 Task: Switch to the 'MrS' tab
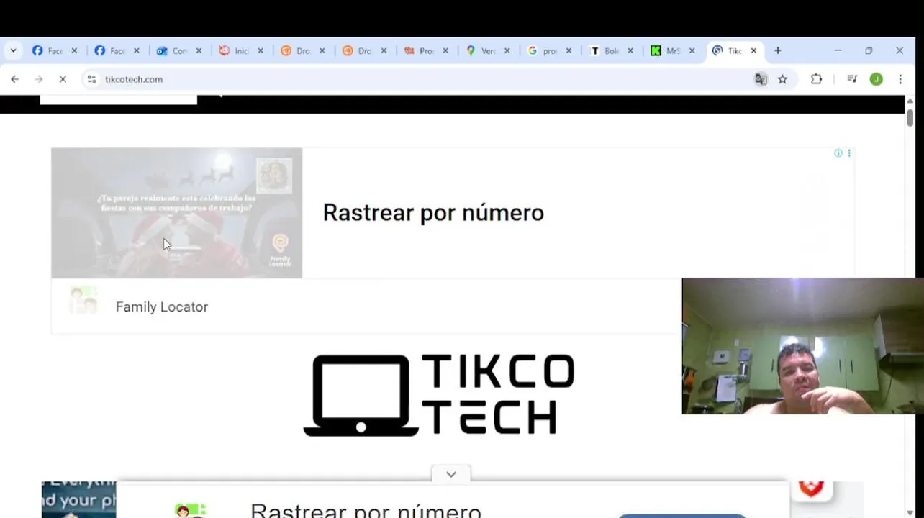(666, 51)
